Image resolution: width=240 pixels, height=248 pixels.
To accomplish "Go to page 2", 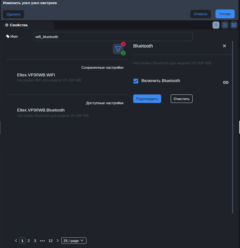I will click(29, 241).
